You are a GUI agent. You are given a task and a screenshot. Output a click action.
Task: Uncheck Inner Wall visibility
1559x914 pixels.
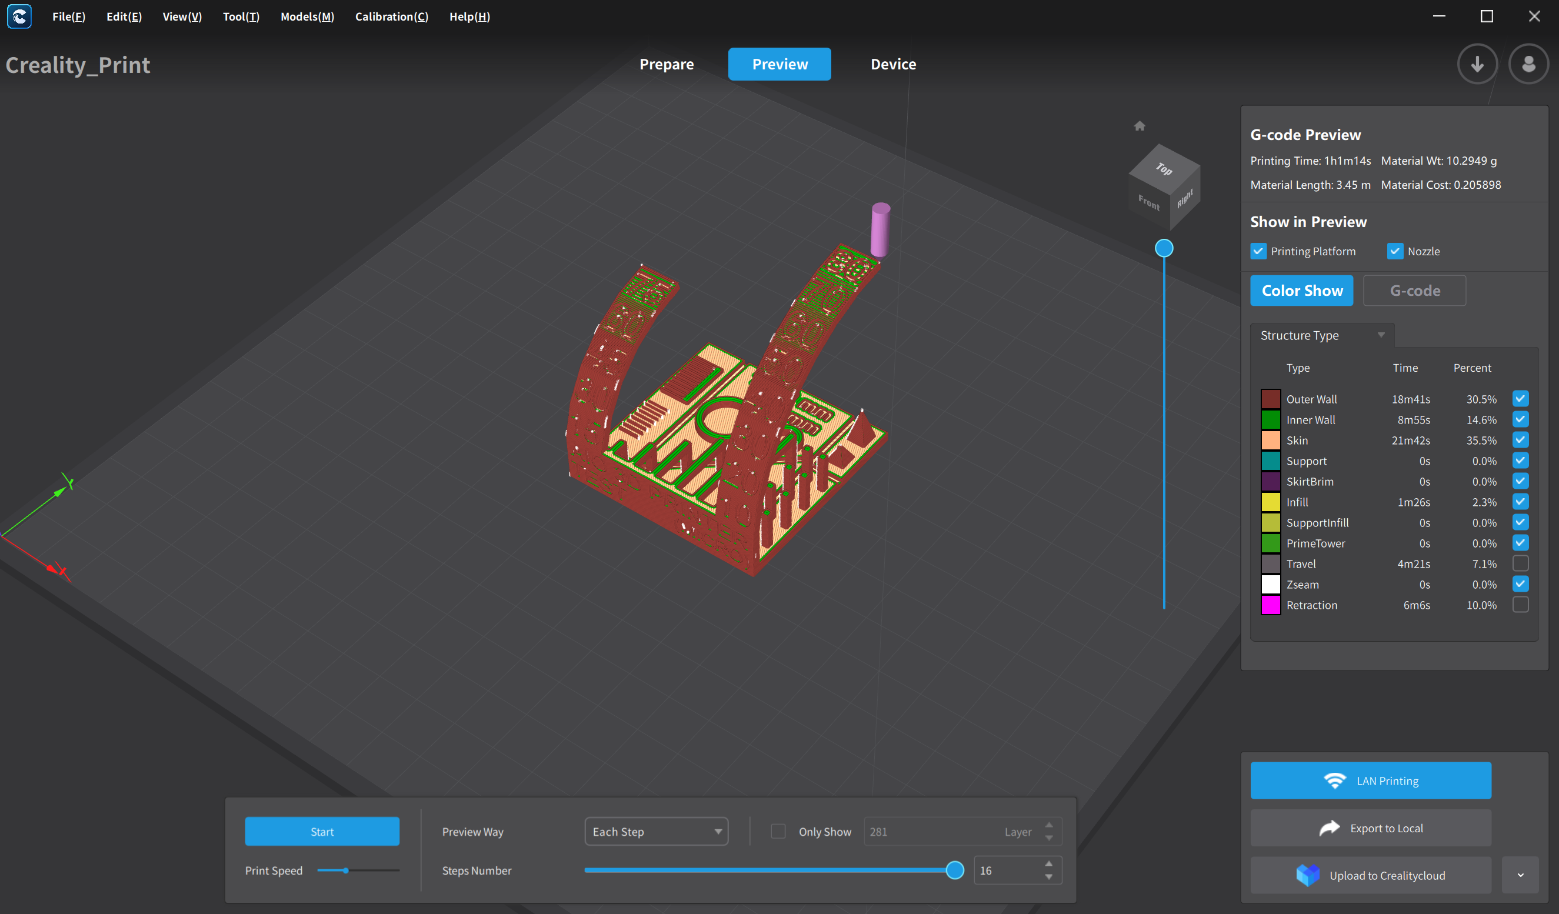coord(1520,419)
